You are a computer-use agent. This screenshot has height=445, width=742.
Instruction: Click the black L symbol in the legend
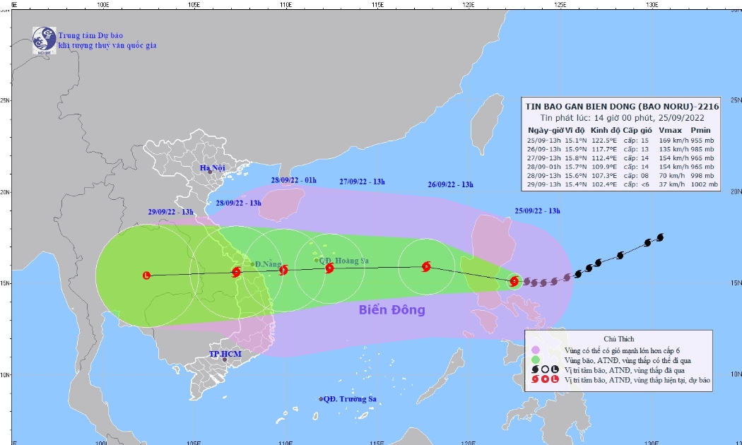click(555, 370)
